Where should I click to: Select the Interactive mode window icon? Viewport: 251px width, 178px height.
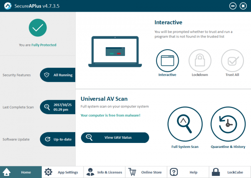pos(167,61)
